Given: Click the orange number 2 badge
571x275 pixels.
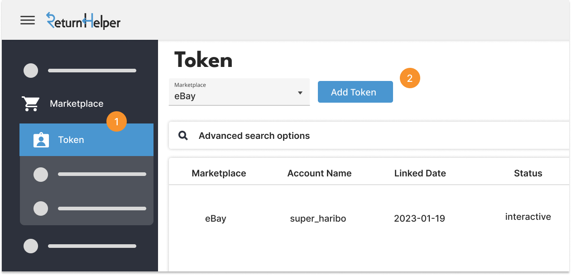Looking at the screenshot, I should [410, 78].
